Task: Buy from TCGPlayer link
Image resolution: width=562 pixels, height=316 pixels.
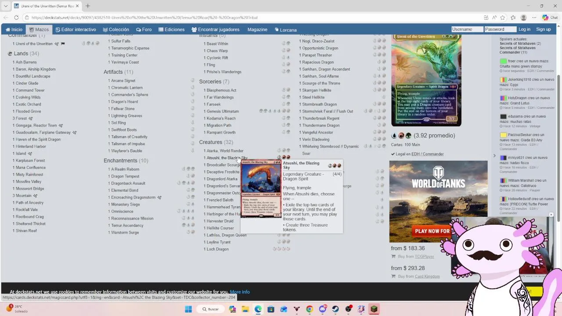Action: click(424, 256)
